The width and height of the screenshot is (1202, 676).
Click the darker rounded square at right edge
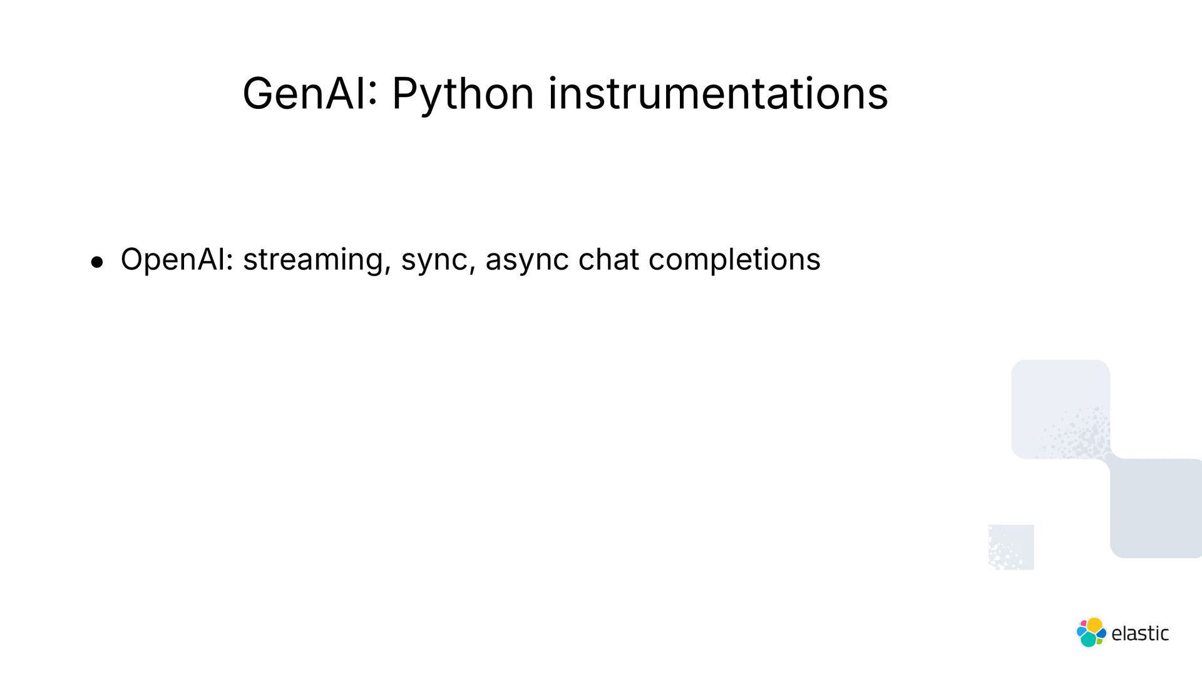pos(1156,508)
